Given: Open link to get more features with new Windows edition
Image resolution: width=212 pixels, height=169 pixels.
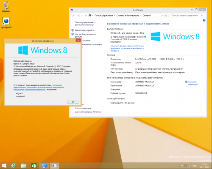Looking at the screenshot, I should click(127, 48).
